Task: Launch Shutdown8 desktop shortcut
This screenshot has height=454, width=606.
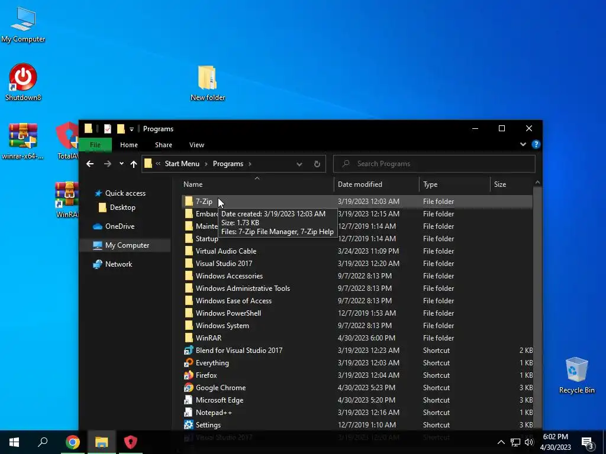Action: pos(23,82)
